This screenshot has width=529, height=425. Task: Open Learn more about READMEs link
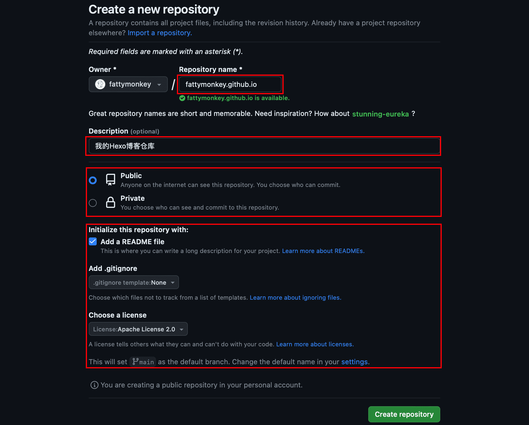(x=323, y=251)
